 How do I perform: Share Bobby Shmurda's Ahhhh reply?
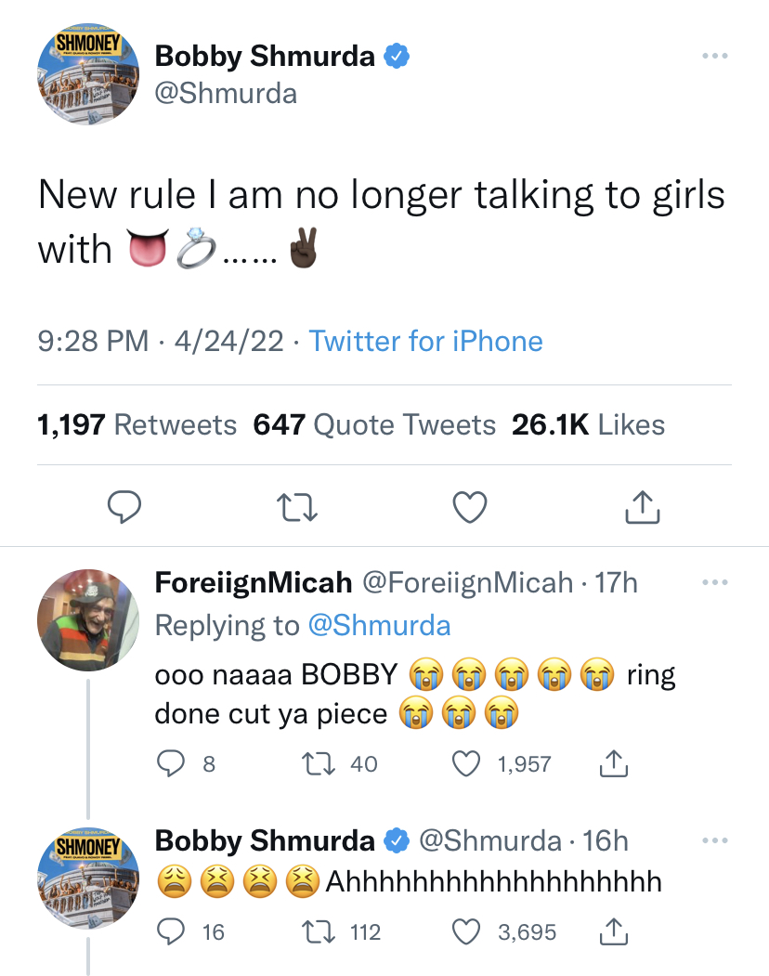[615, 930]
